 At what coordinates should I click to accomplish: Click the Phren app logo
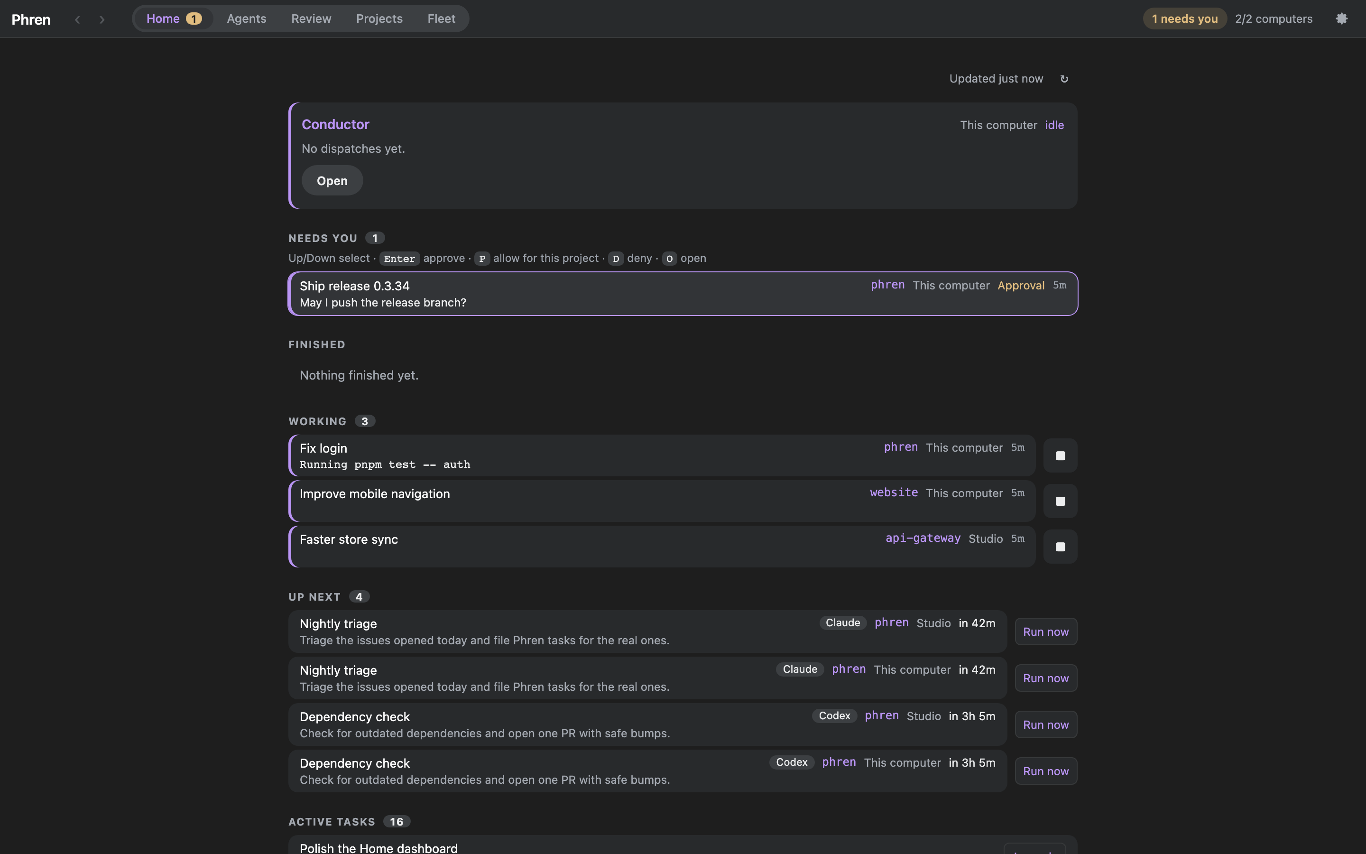(31, 19)
